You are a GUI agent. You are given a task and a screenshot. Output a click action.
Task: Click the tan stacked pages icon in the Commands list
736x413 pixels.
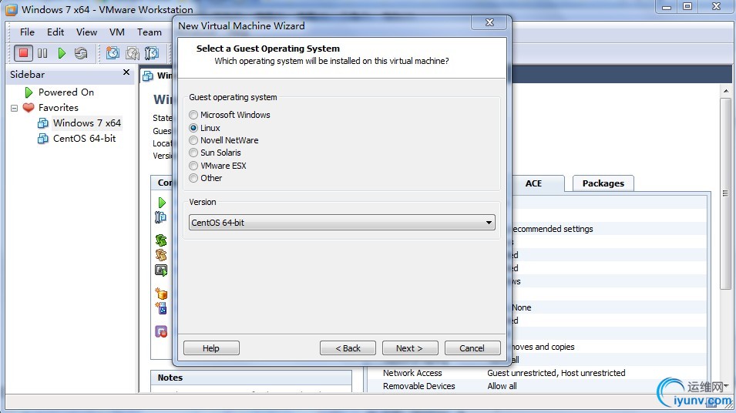tap(161, 255)
